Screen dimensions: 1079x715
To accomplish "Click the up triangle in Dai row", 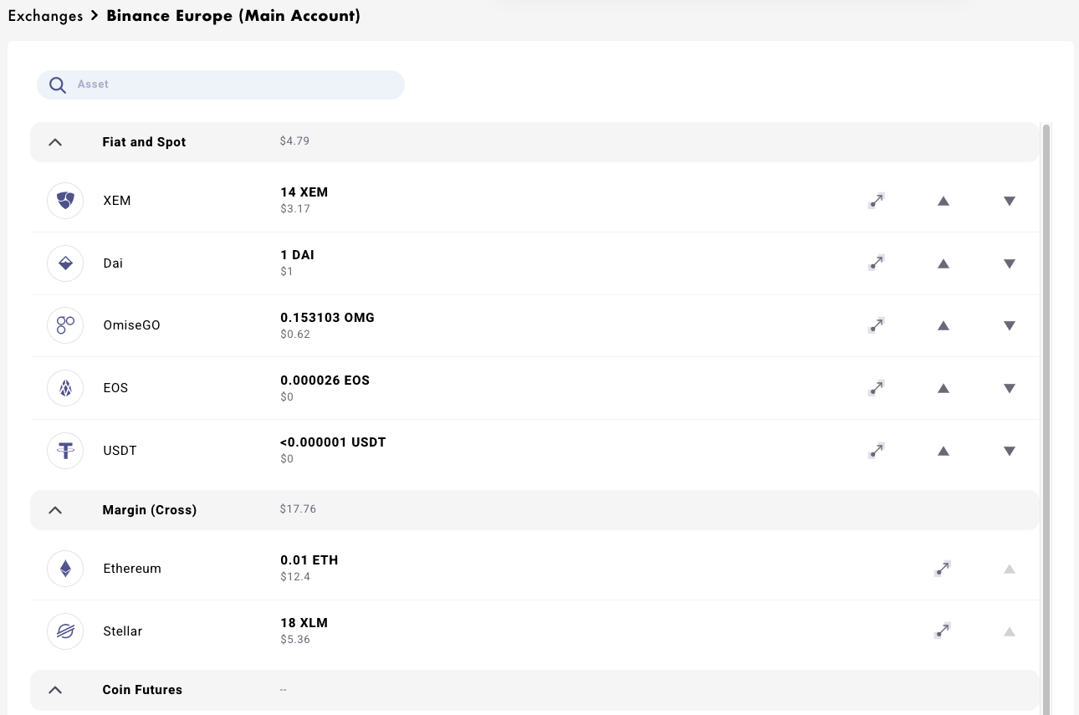I will [943, 263].
